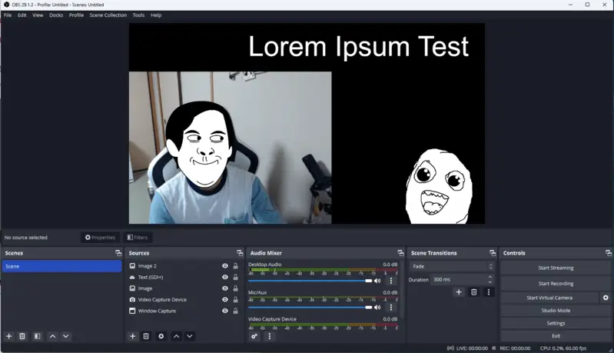Open the Scene Collection menu

pos(108,15)
